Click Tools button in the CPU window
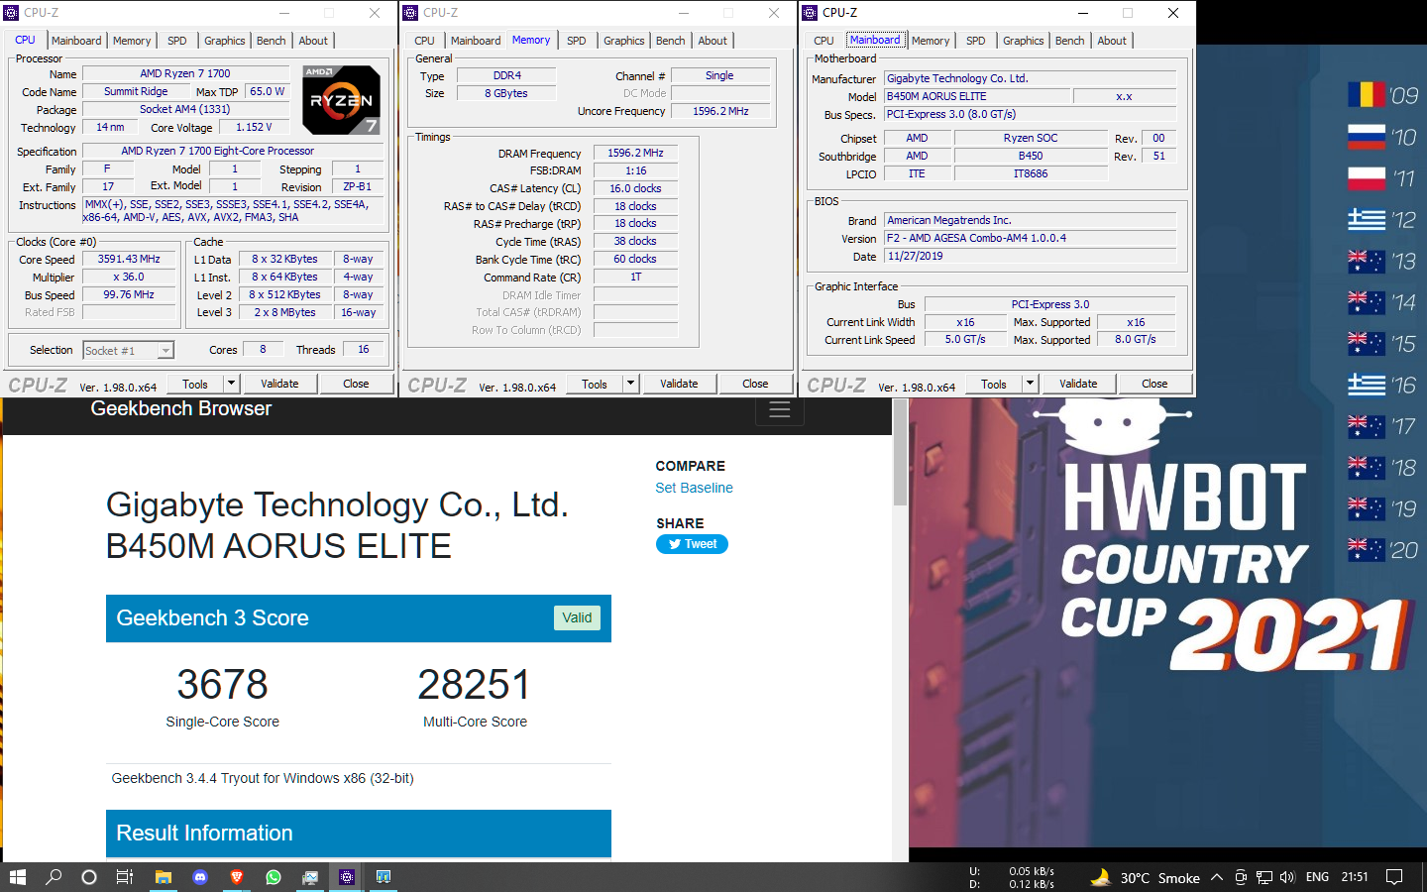 coord(195,384)
